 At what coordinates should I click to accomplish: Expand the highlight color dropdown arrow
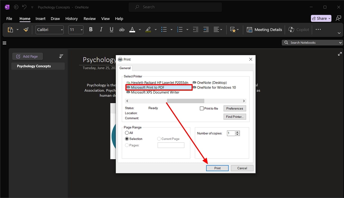click(156, 30)
